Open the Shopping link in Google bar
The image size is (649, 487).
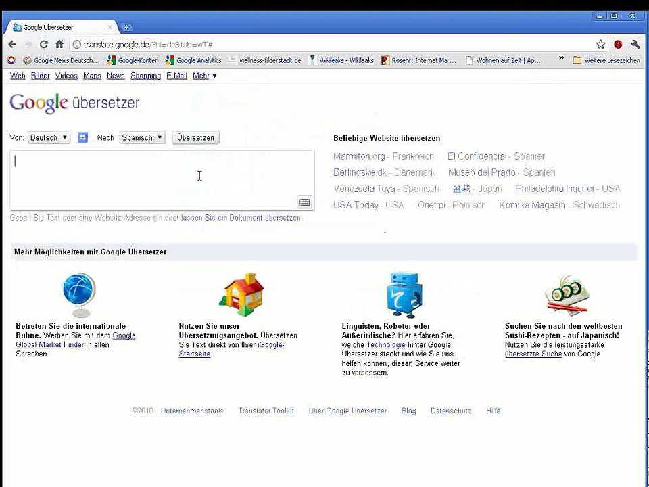click(x=146, y=76)
